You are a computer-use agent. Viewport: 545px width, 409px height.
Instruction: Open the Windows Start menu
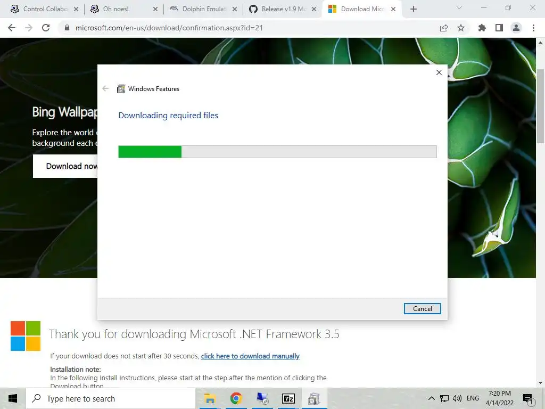point(13,398)
